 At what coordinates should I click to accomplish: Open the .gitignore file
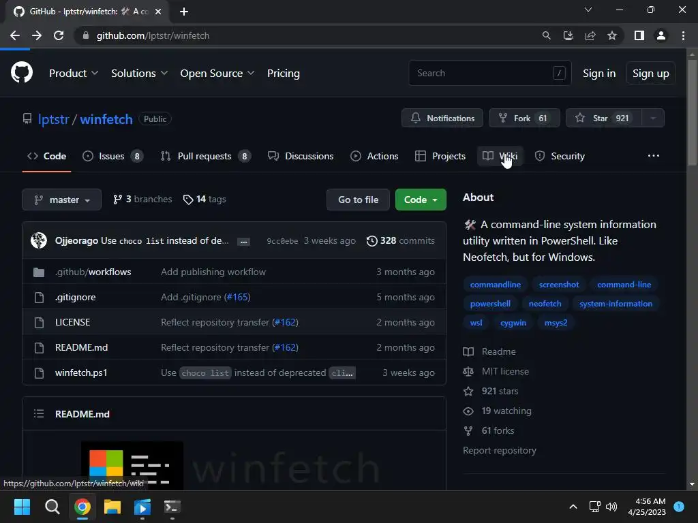pyautogui.click(x=75, y=297)
